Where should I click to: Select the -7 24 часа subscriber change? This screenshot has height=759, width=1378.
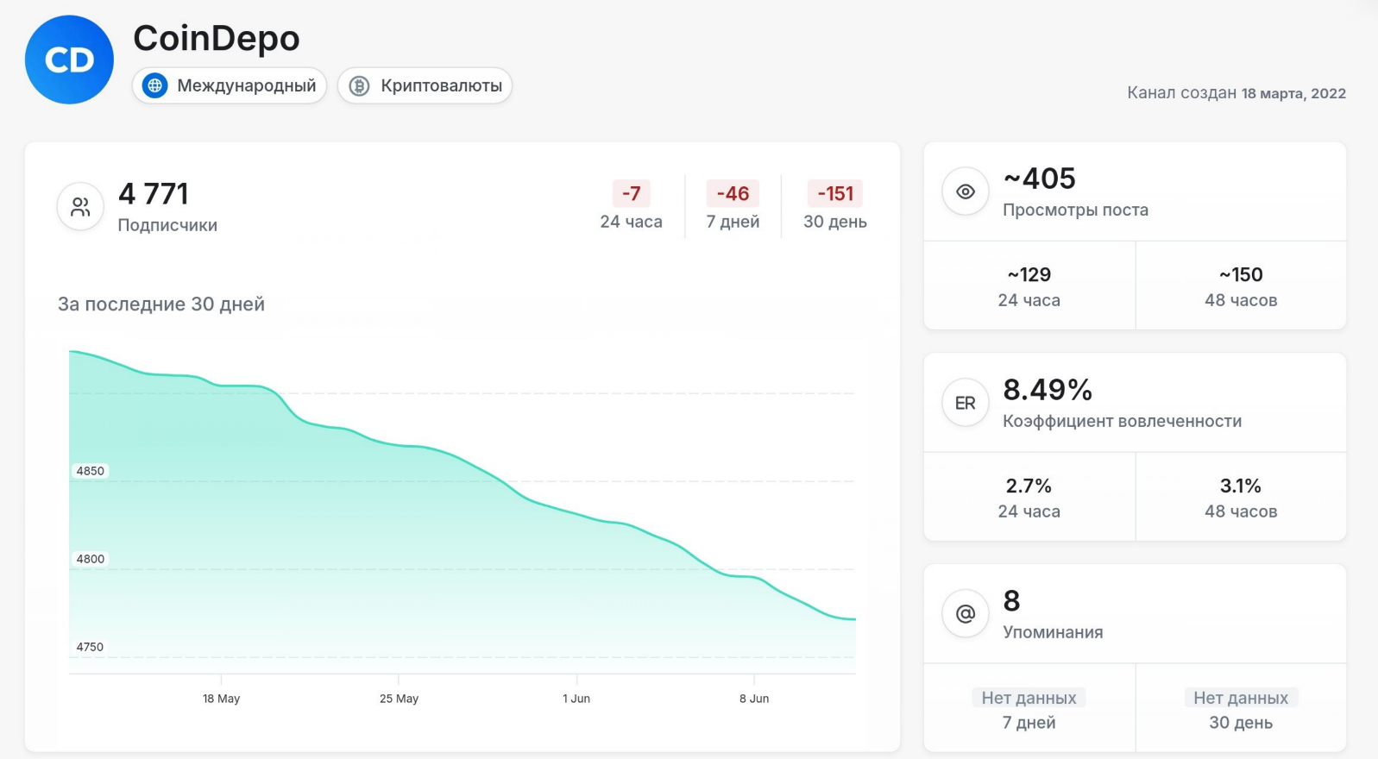(632, 206)
